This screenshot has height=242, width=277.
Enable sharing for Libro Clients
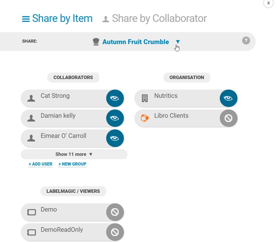click(228, 118)
